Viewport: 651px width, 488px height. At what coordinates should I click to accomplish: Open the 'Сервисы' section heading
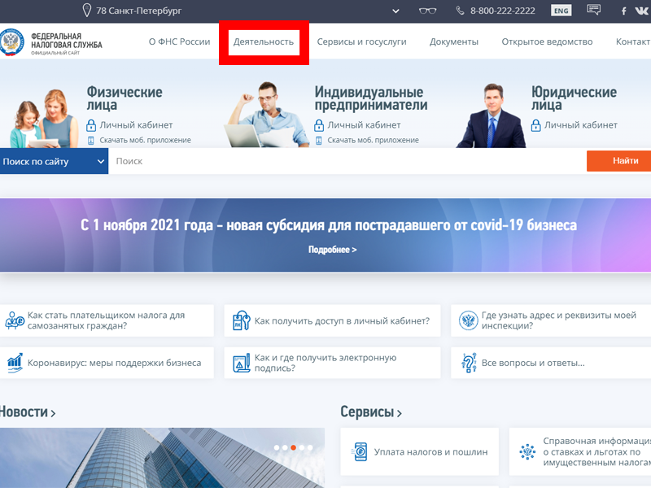(371, 412)
